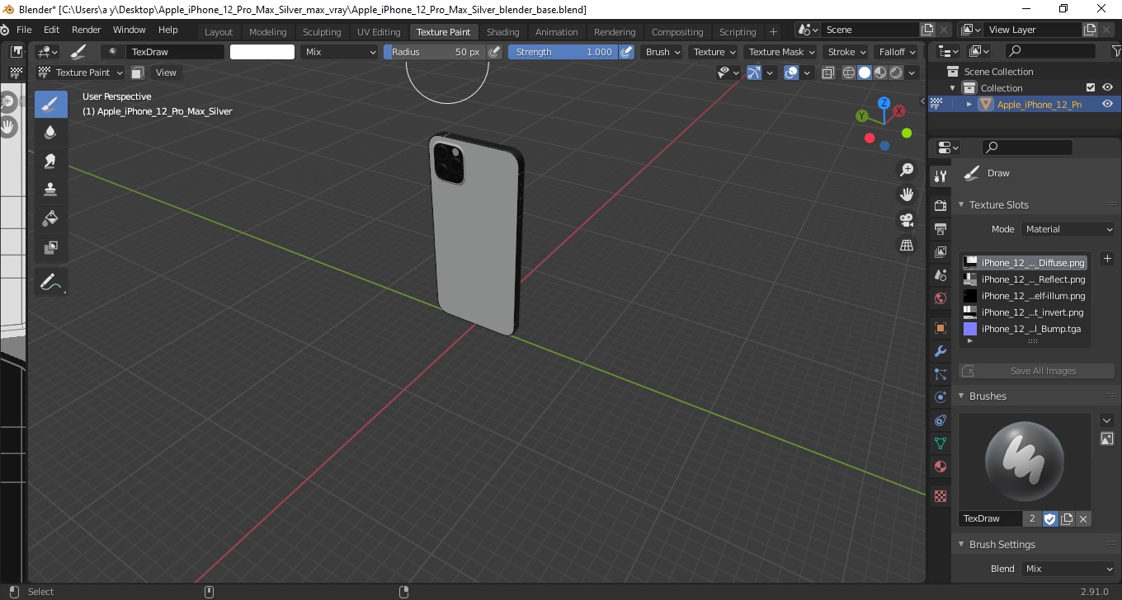
Task: Open the Scene properties tab
Action: pyautogui.click(x=940, y=275)
